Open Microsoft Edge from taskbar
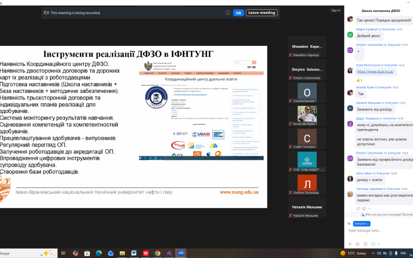The width and height of the screenshot is (413, 258). pos(99,253)
